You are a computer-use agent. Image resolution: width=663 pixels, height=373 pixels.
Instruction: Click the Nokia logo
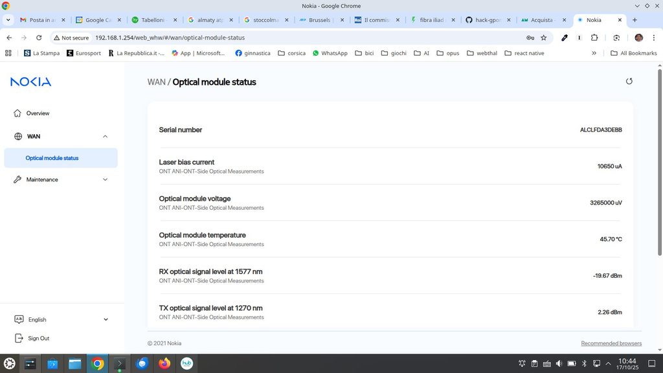31,82
